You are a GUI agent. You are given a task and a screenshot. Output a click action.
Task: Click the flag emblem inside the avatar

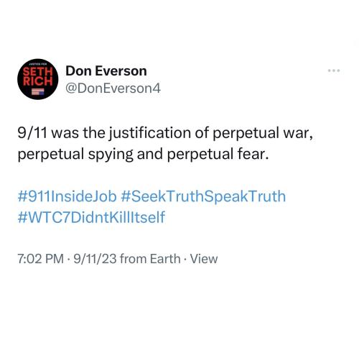click(x=38, y=92)
